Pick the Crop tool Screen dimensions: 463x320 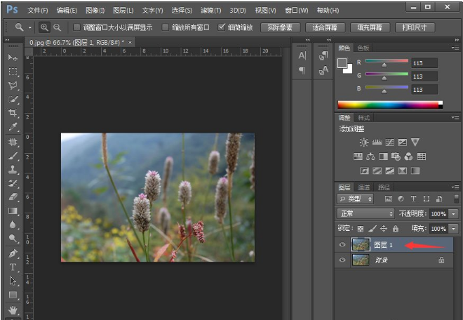(x=13, y=113)
